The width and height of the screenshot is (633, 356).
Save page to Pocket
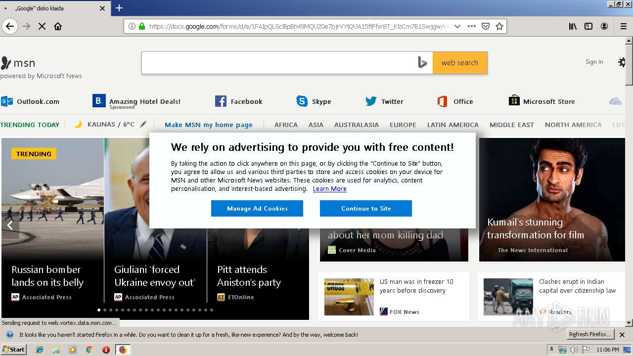point(486,26)
